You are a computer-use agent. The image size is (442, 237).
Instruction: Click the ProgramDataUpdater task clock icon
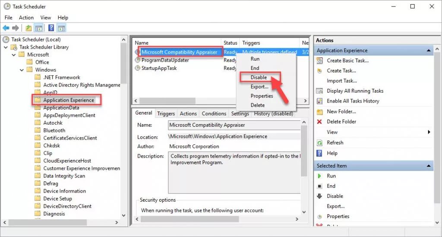click(x=138, y=60)
